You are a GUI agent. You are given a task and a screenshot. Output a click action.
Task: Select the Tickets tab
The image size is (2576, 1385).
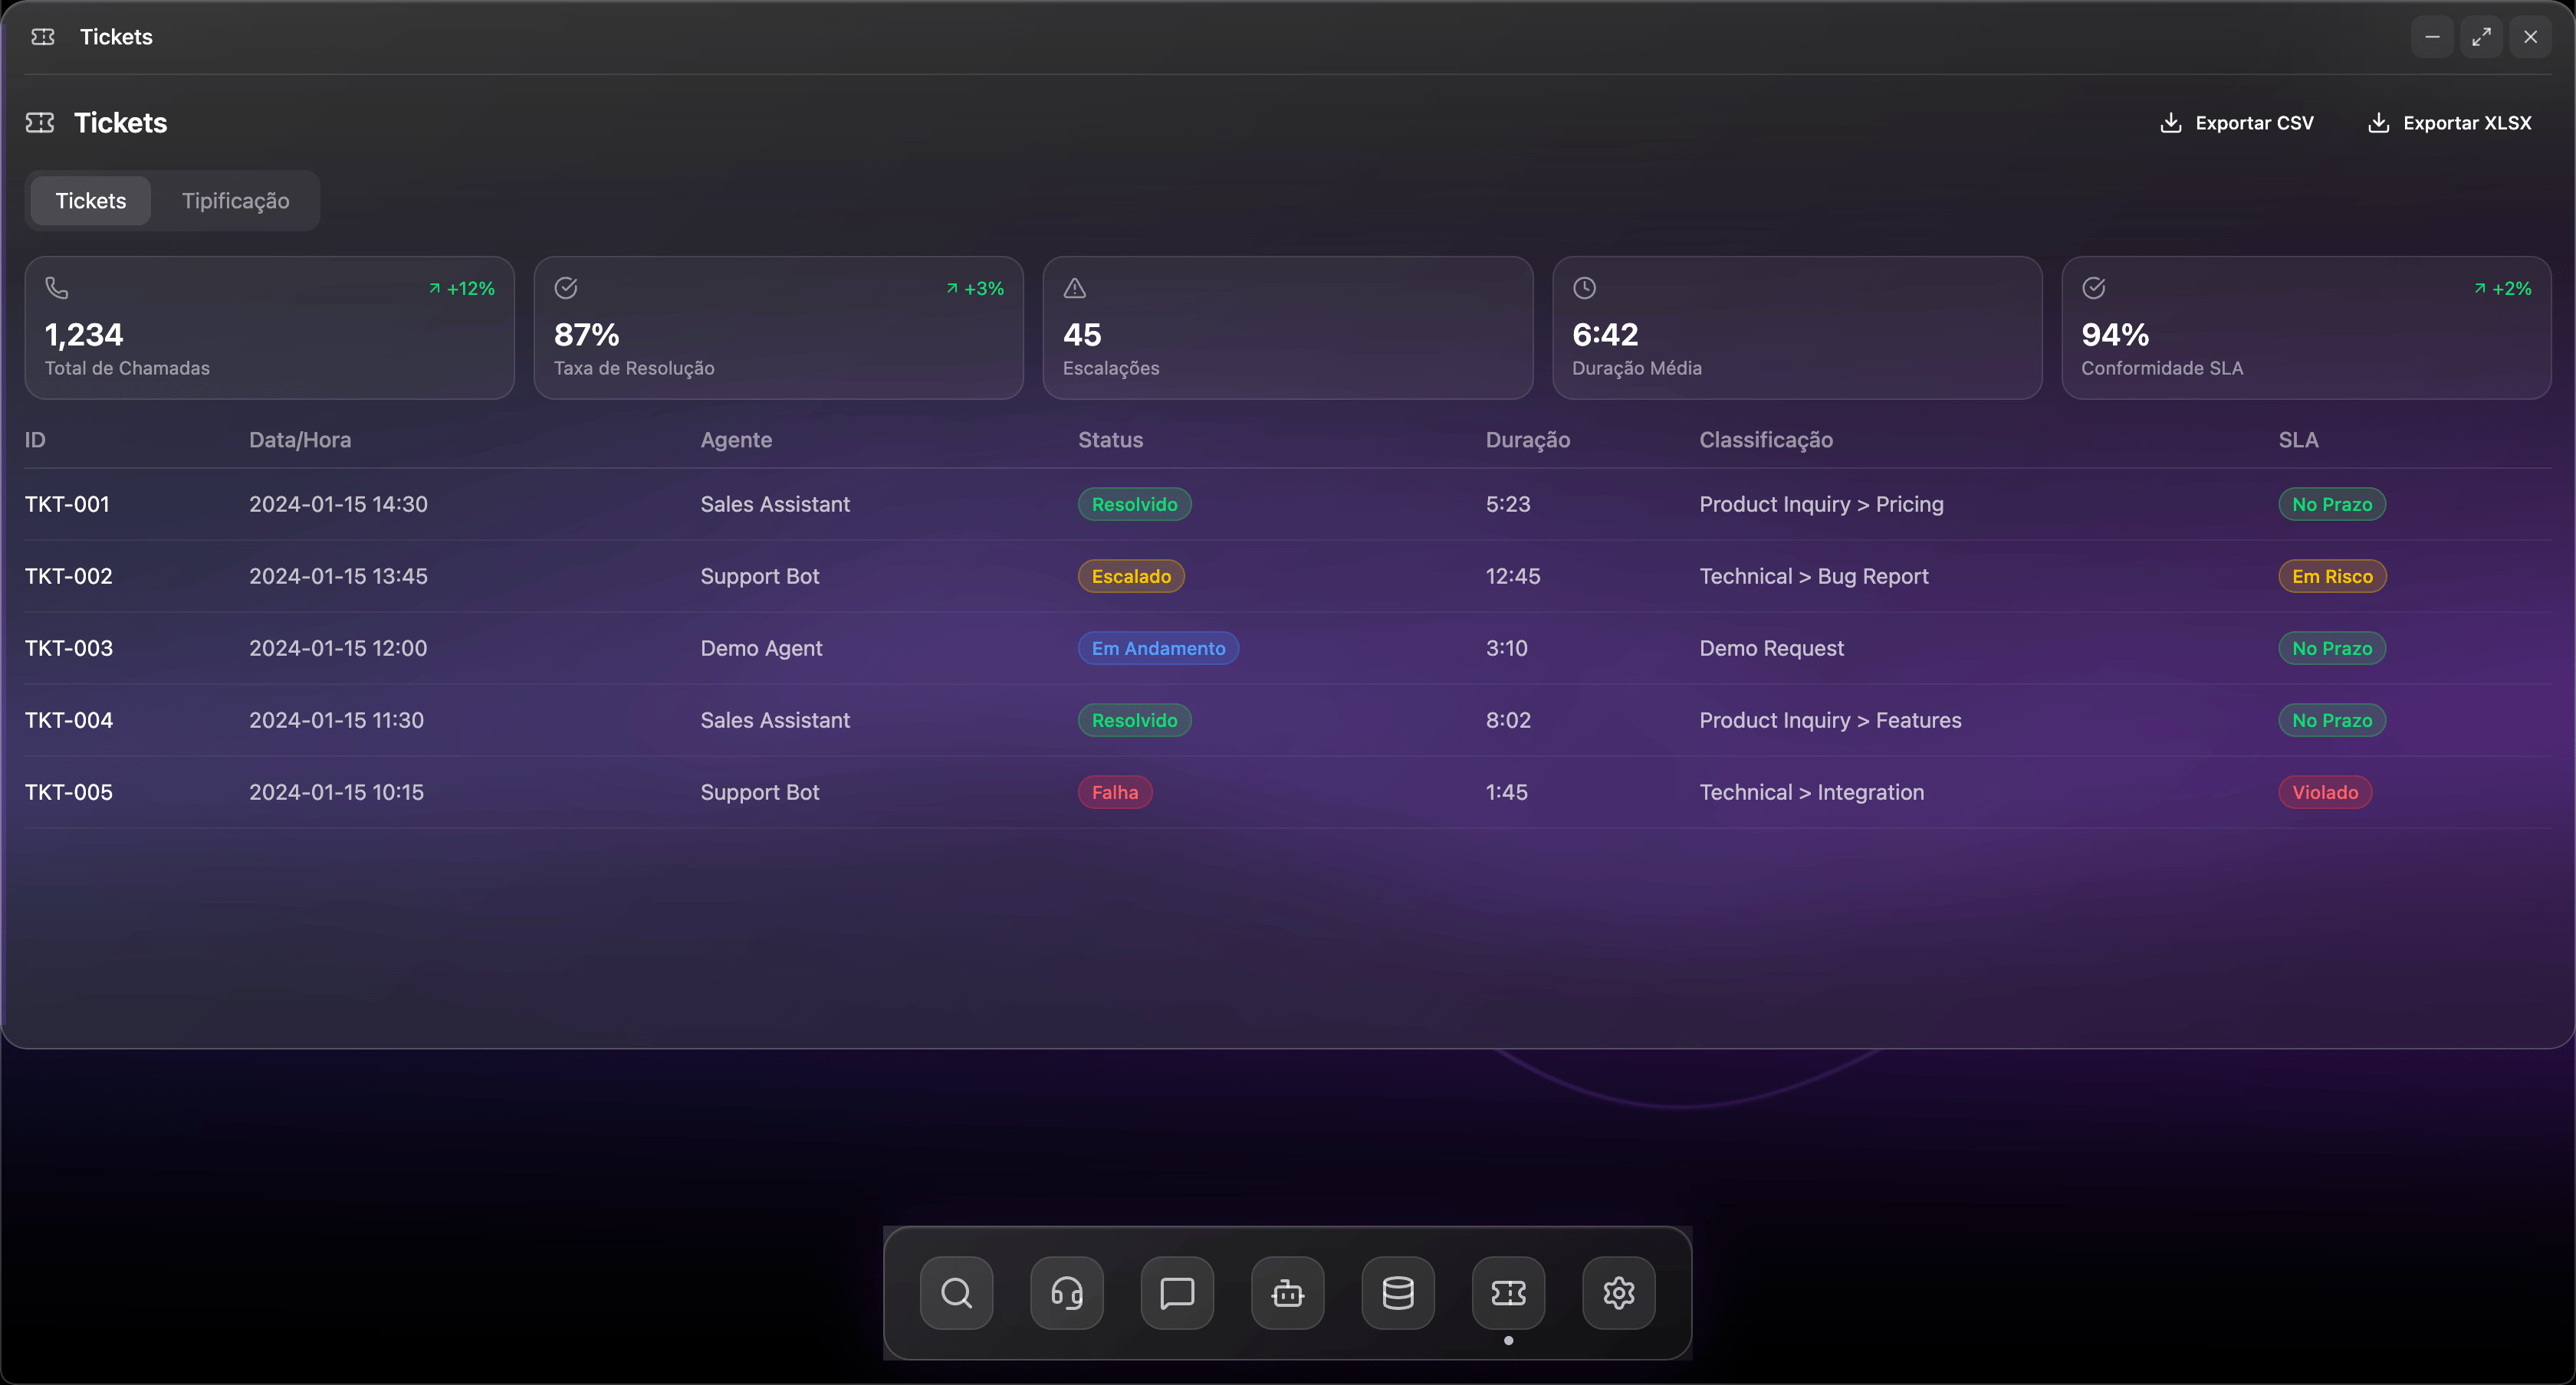(90, 201)
